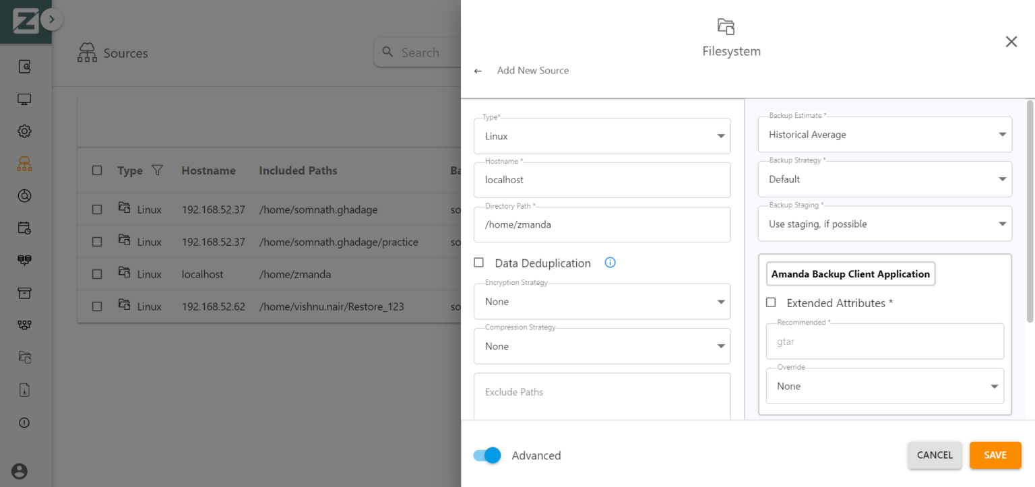Open the backup schedule calendar icon
Image resolution: width=1035 pixels, height=487 pixels.
click(x=24, y=228)
